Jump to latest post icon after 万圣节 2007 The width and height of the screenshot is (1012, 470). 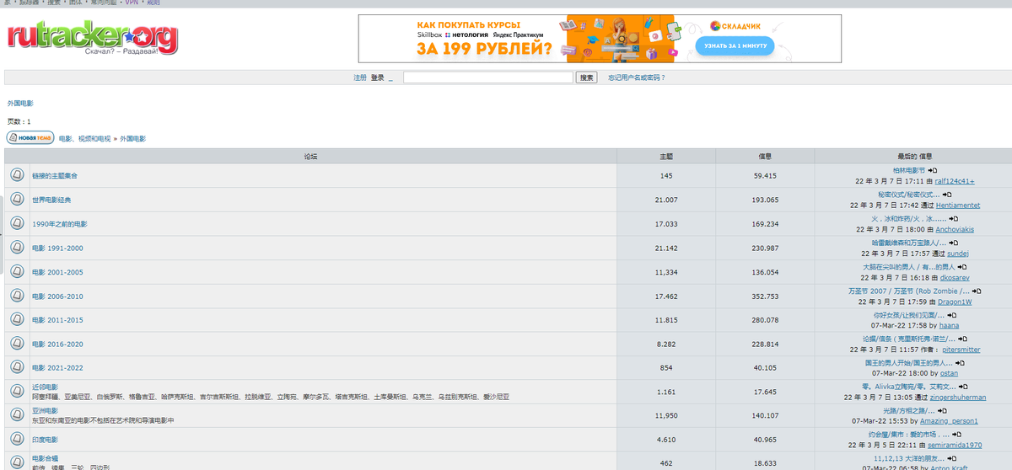point(977,291)
